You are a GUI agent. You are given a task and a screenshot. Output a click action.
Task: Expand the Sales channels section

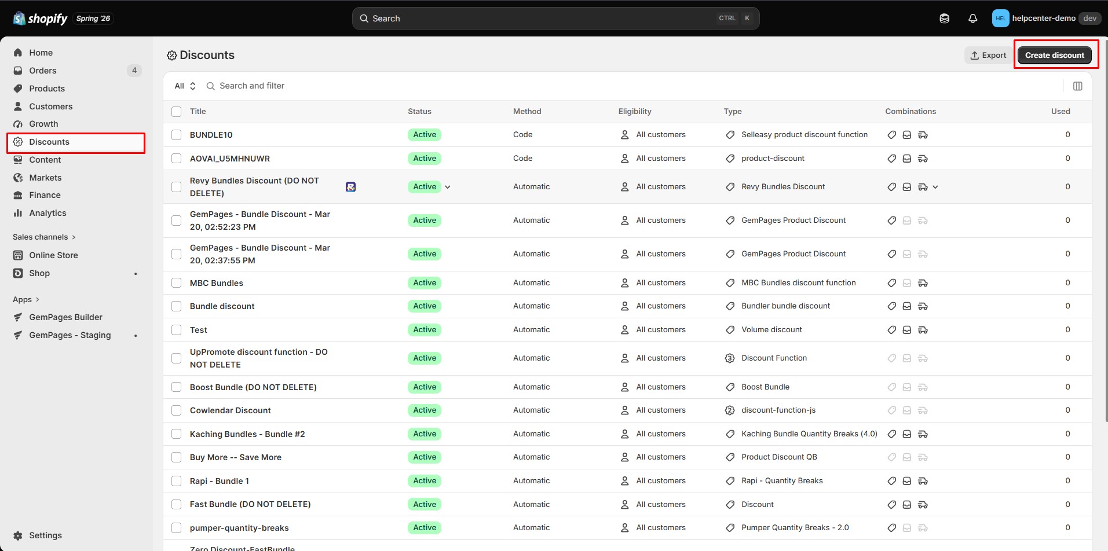pos(44,237)
